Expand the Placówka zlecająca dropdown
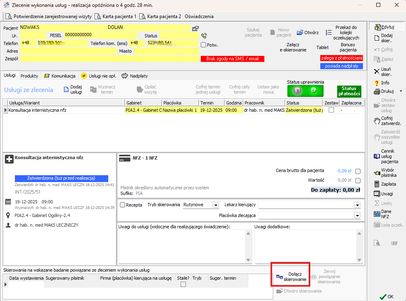Screen dimensions: 406x301 point(357,216)
